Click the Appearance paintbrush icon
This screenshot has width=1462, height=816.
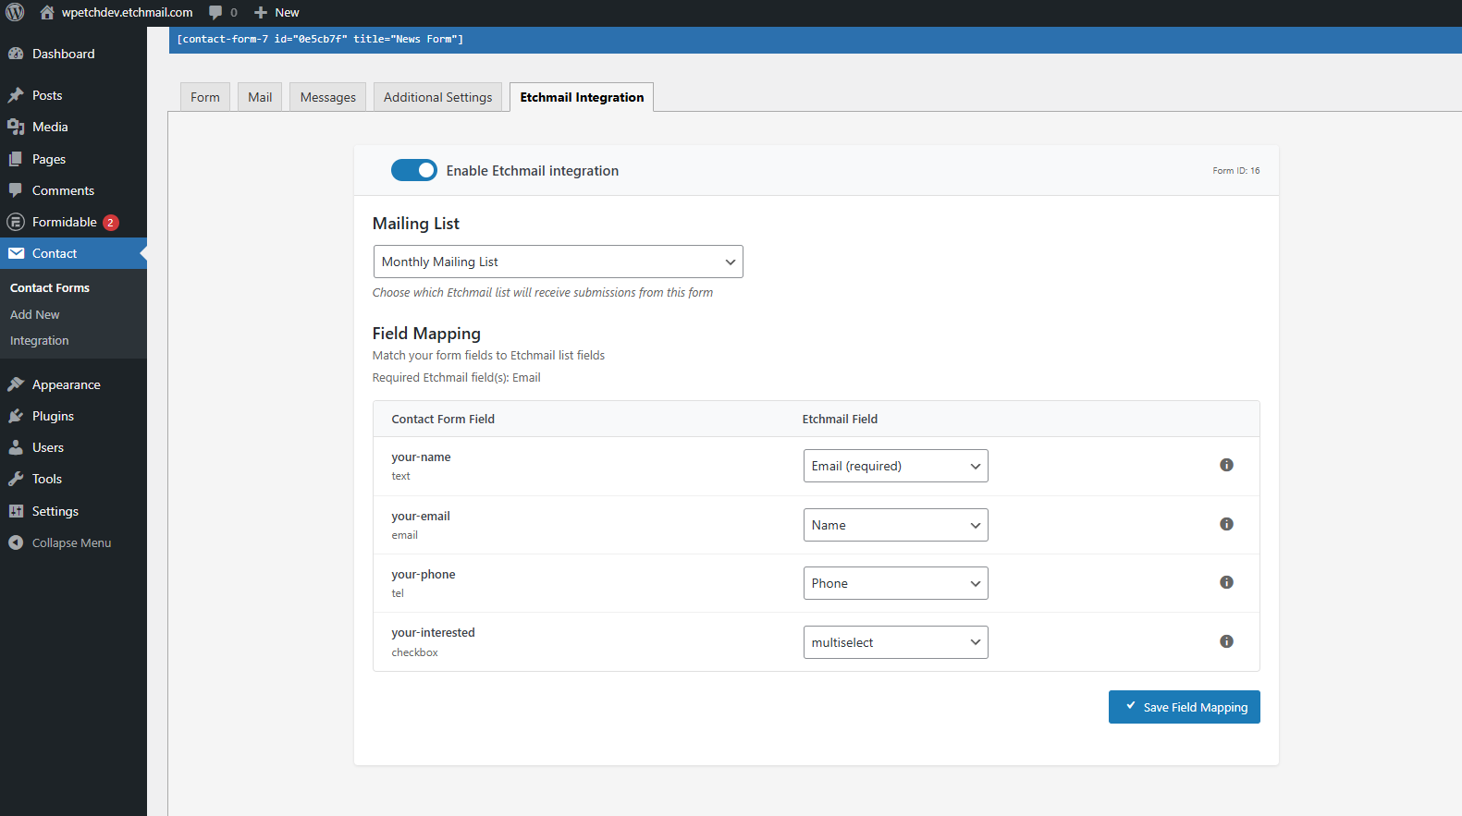16,384
